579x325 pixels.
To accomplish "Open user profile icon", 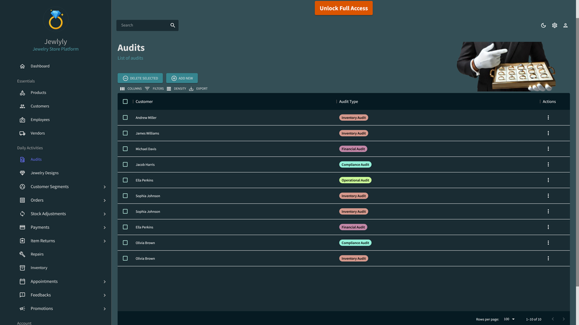I will coord(565,25).
